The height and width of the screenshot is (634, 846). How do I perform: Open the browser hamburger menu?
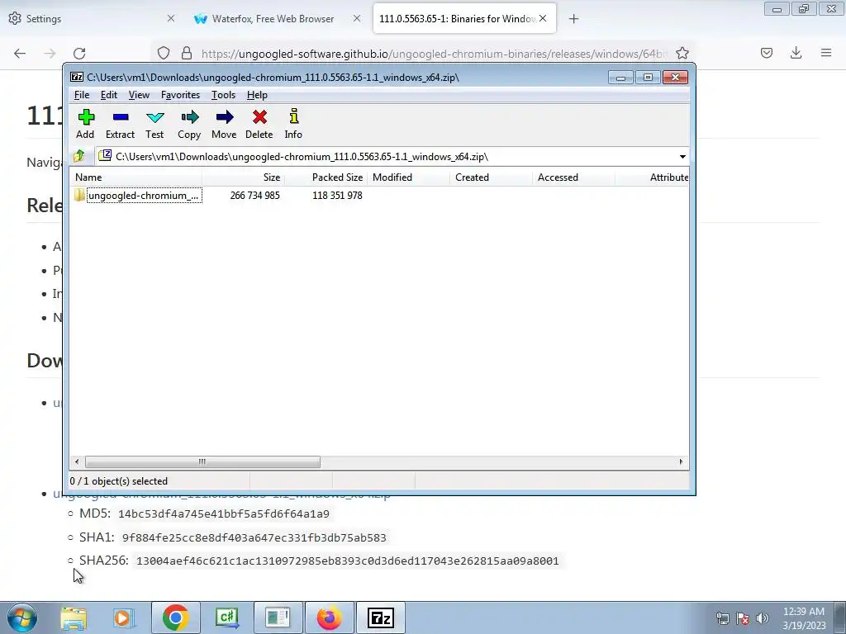tap(826, 53)
